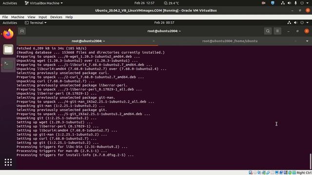The width and height of the screenshot is (312, 175).
Task: Click VirtualBox USB devices status icon
Action: 268,173
